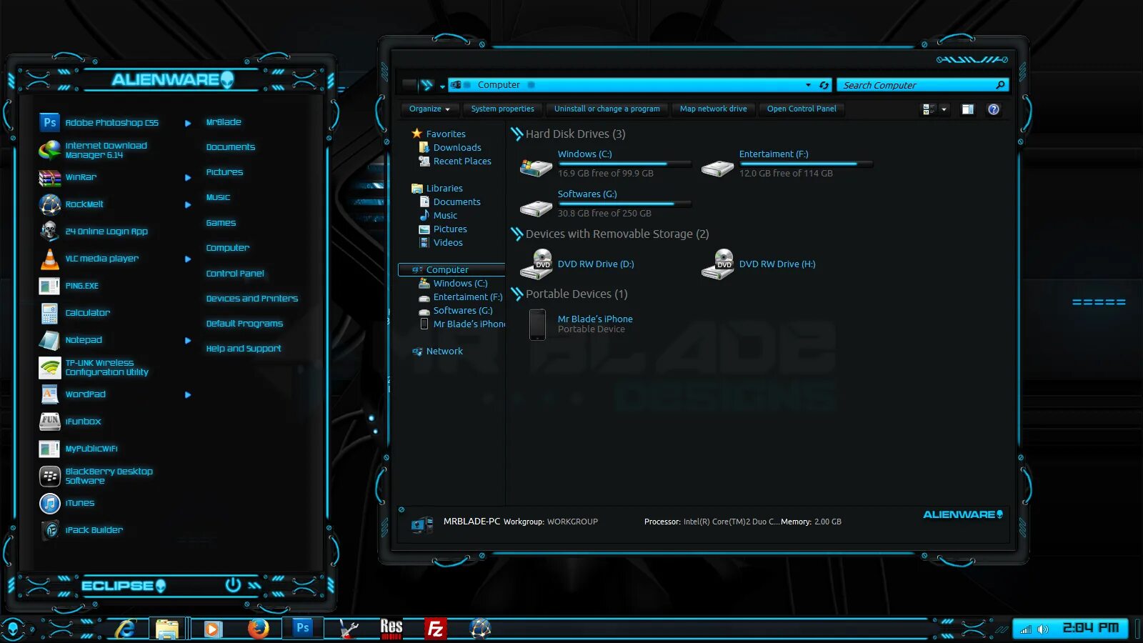
Task: Open Control Panel from Start menu
Action: [x=235, y=274]
